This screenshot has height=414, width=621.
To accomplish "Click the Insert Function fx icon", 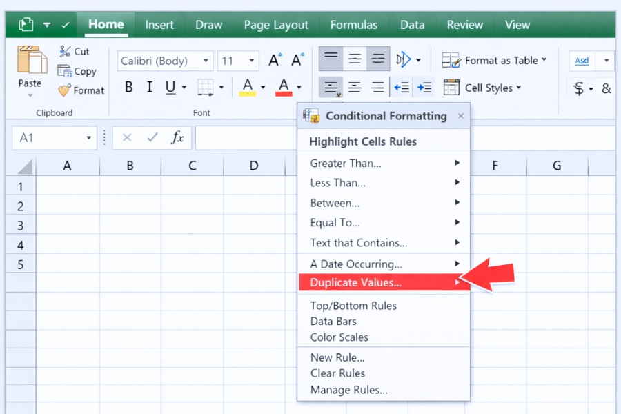I will click(x=178, y=137).
